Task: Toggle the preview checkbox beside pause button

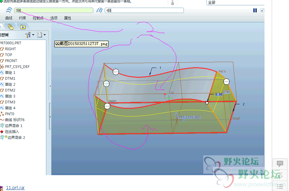Action: 262,10
